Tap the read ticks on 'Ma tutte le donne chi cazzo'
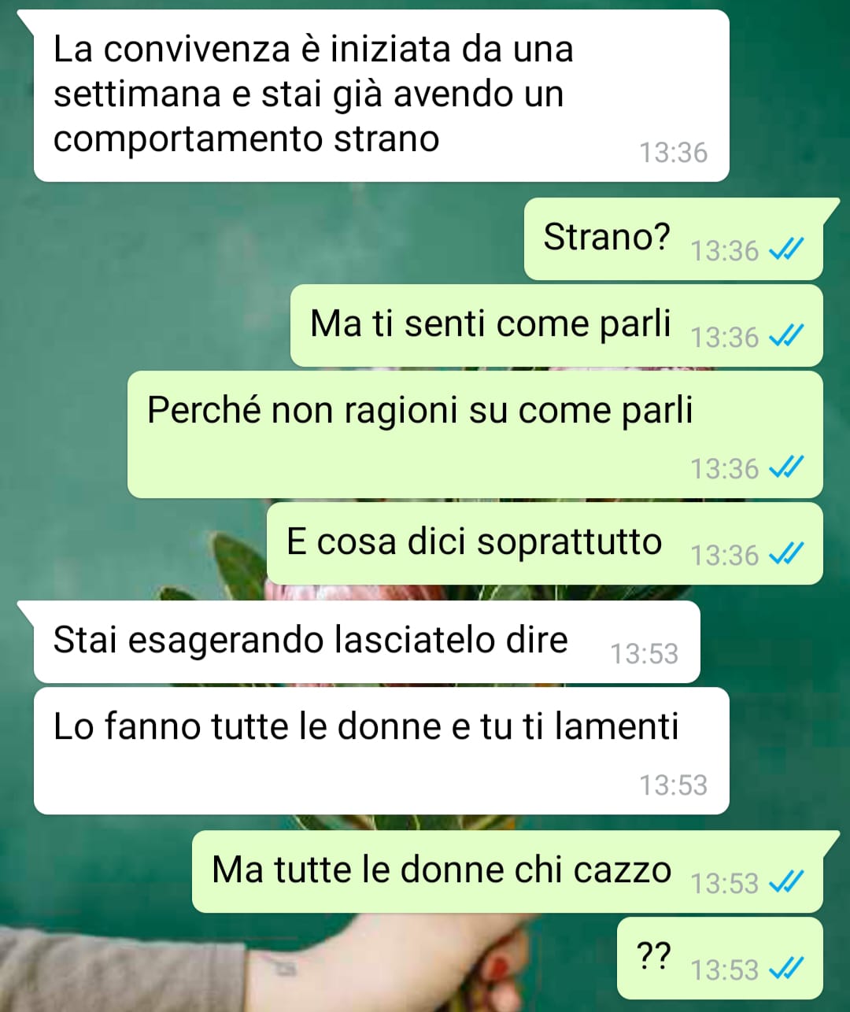The height and width of the screenshot is (1012, 850). [786, 883]
